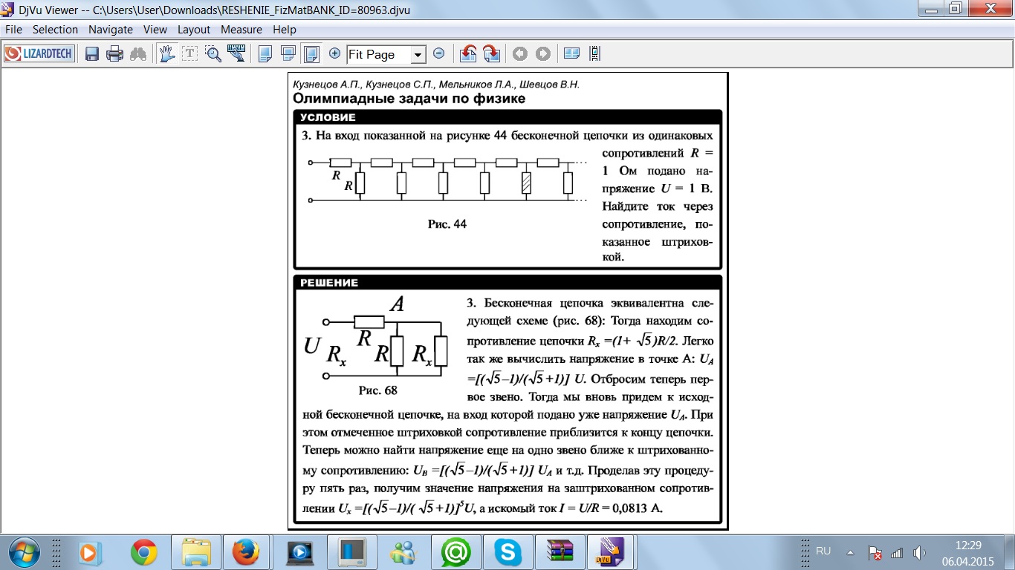Open Find with the binoculars icon
The width and height of the screenshot is (1015, 570).
click(138, 54)
